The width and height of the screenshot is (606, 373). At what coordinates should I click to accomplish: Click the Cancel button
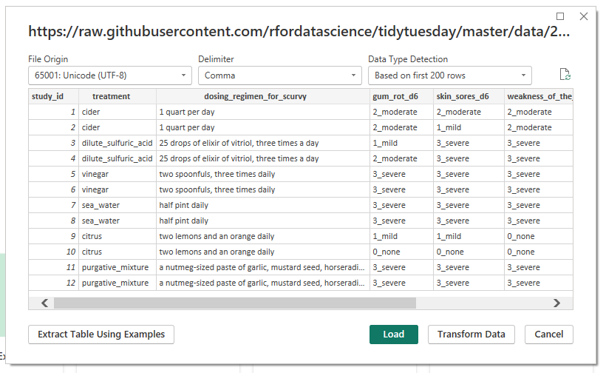[549, 335]
